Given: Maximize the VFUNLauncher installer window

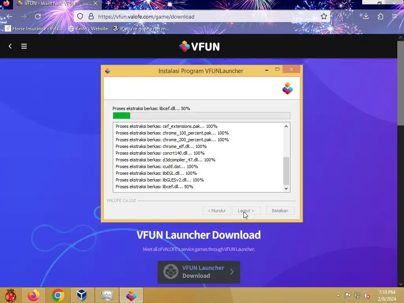Looking at the screenshot, I should click(x=277, y=69).
